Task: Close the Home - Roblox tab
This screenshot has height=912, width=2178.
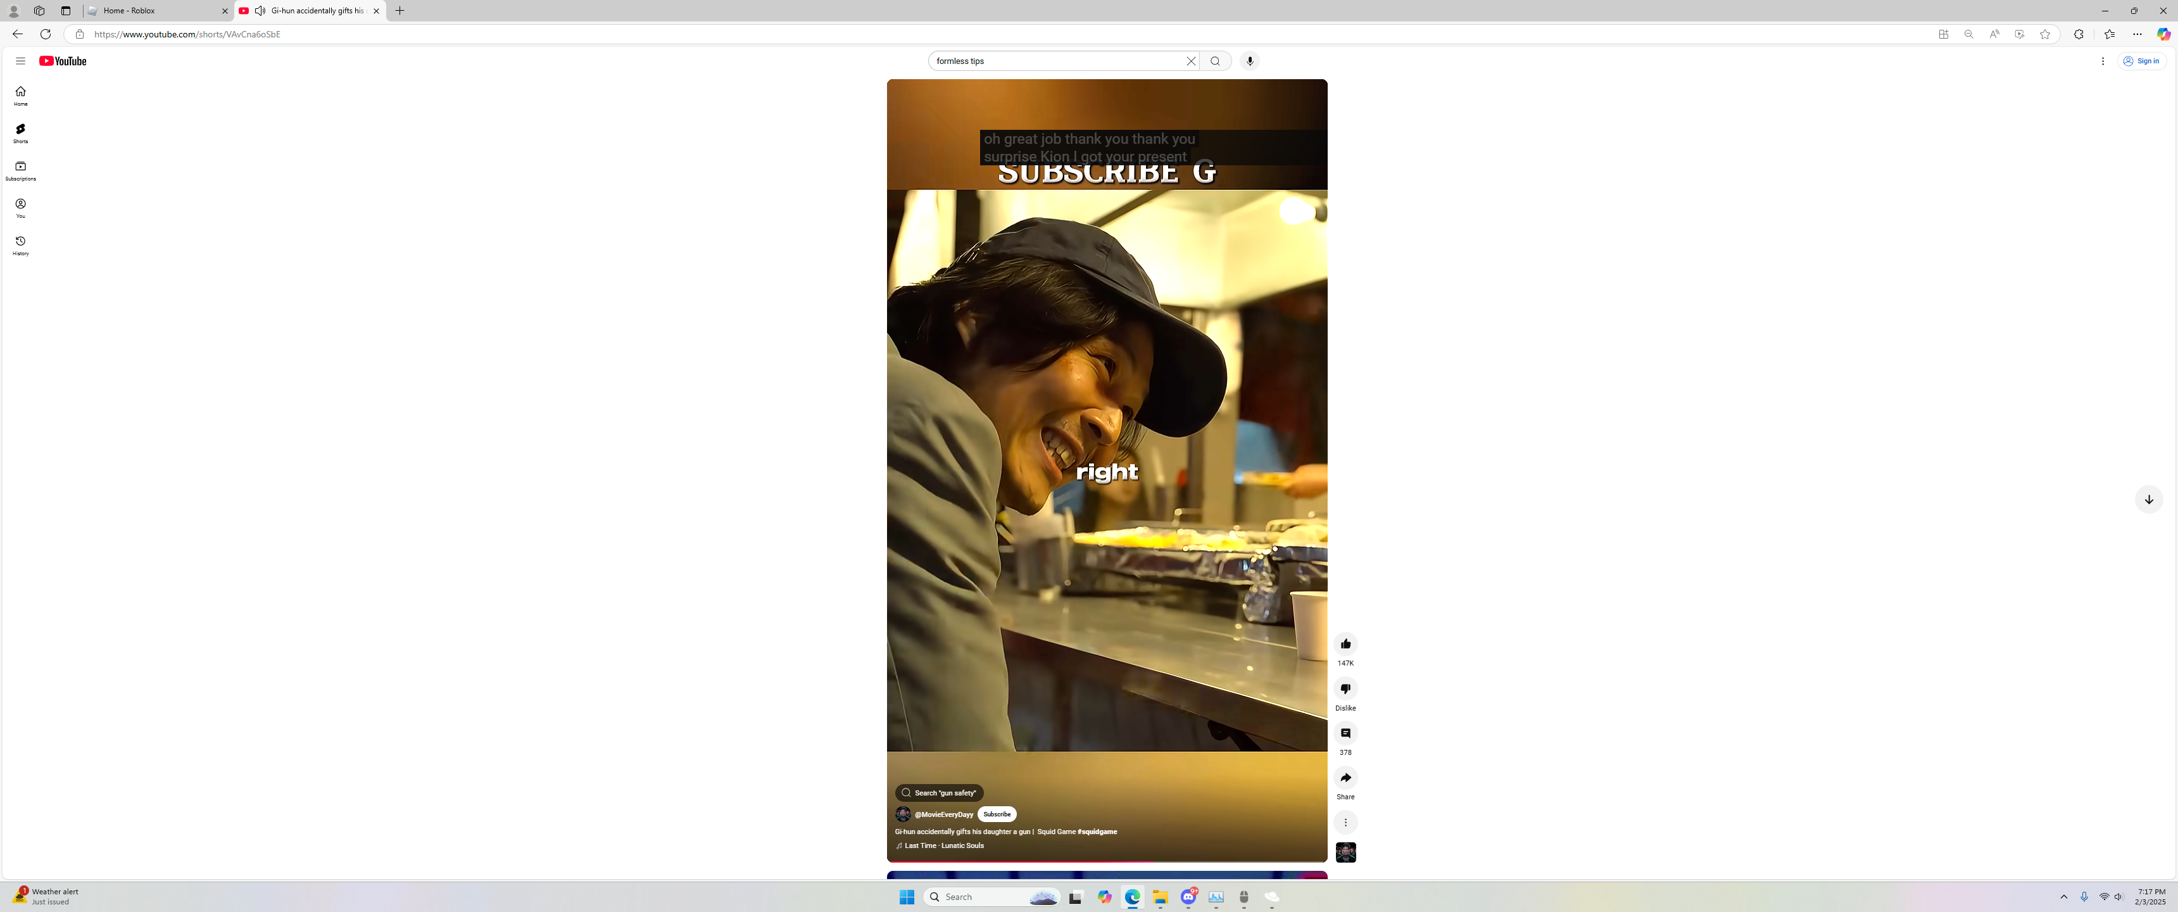Action: point(225,11)
